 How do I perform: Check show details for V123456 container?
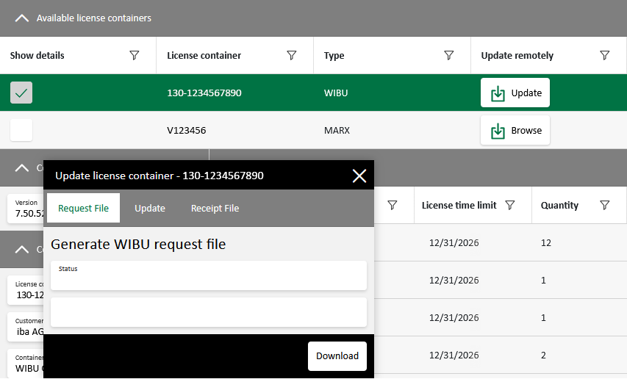coord(21,131)
